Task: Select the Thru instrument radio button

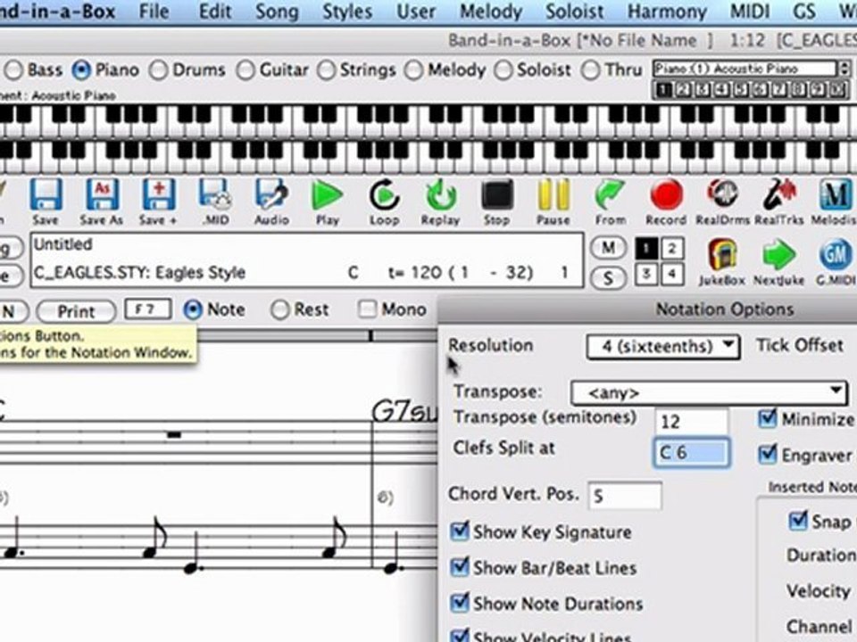Action: click(590, 70)
